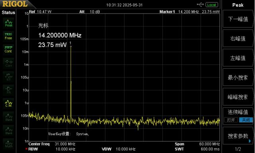The image size is (255, 153).
Task: Set continuous peak to 关闭 (off)
Action: click(246, 120)
